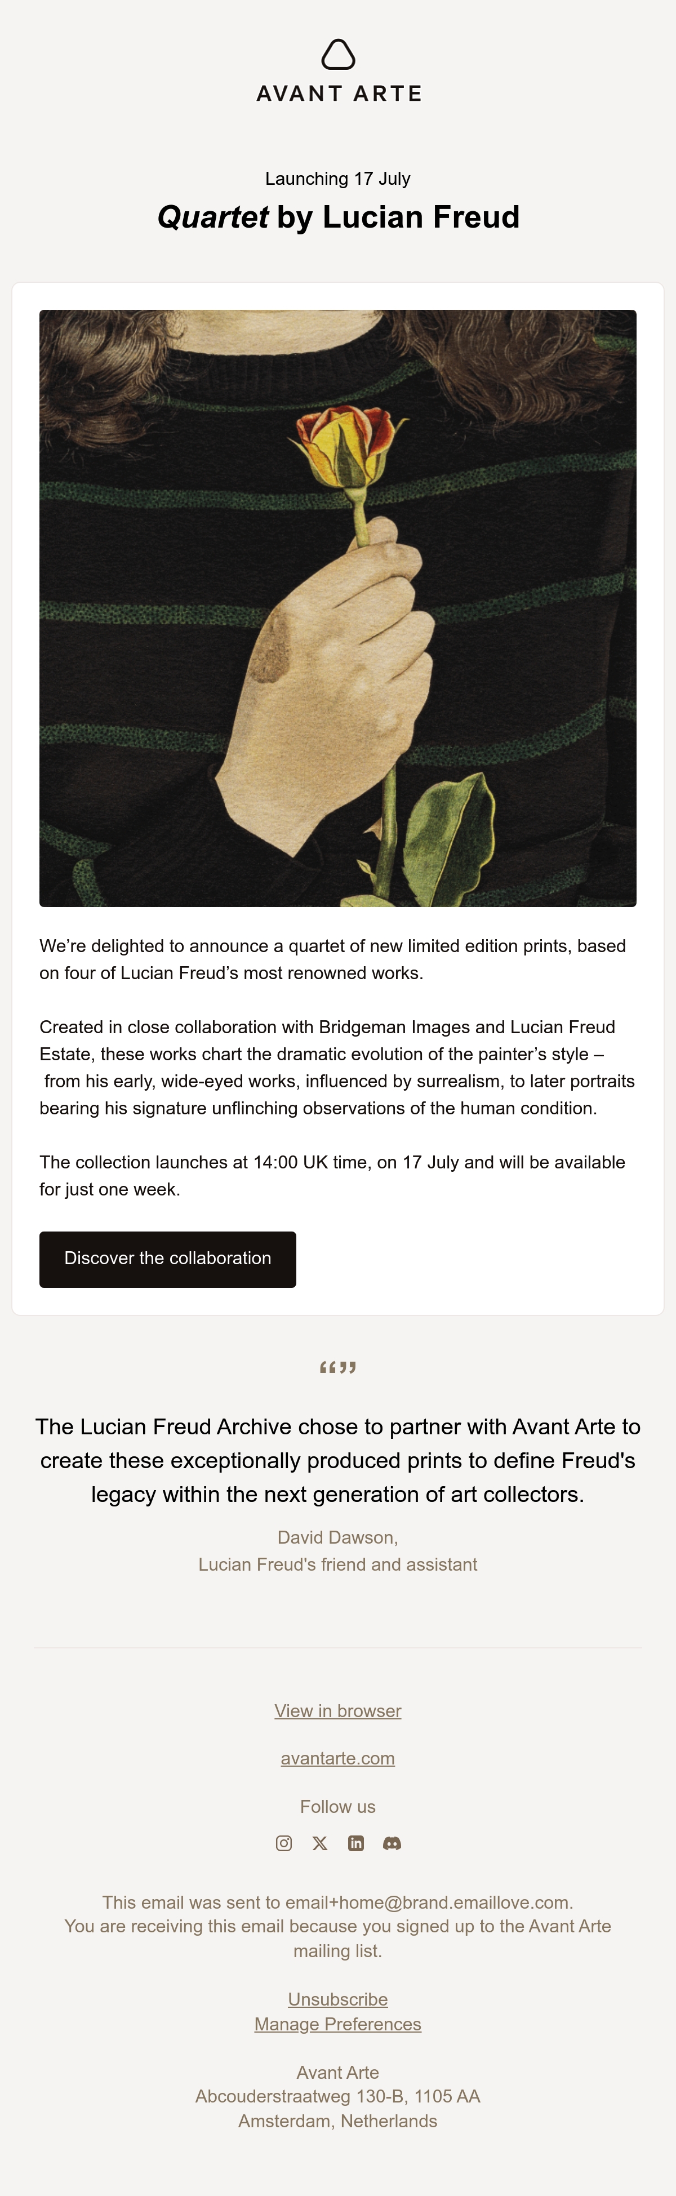Click the Follow us label
Image resolution: width=676 pixels, height=2196 pixels.
tap(337, 1806)
